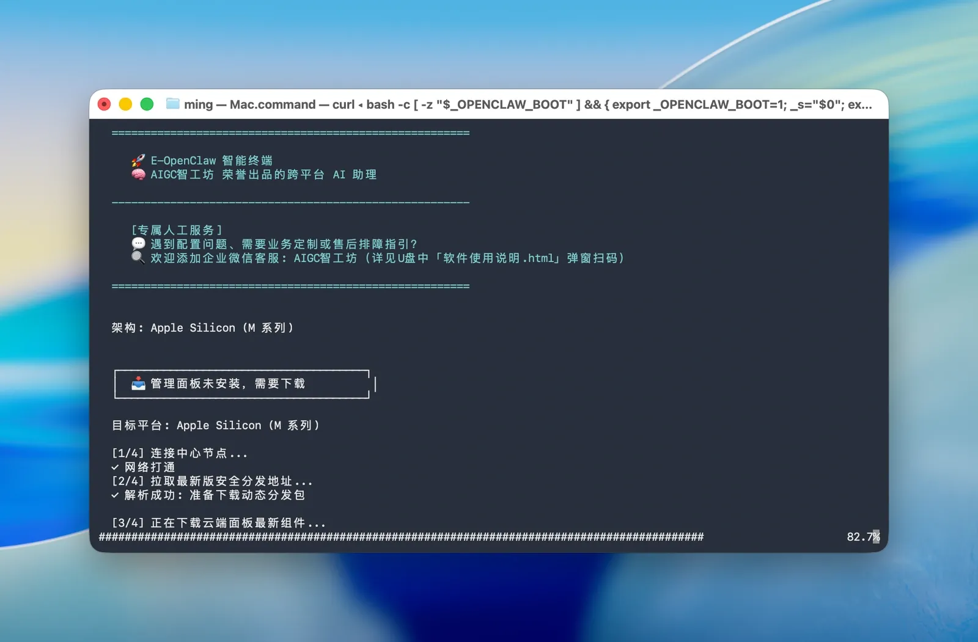The image size is (978, 642).
Task: Click the red close window button
Action: tap(105, 104)
